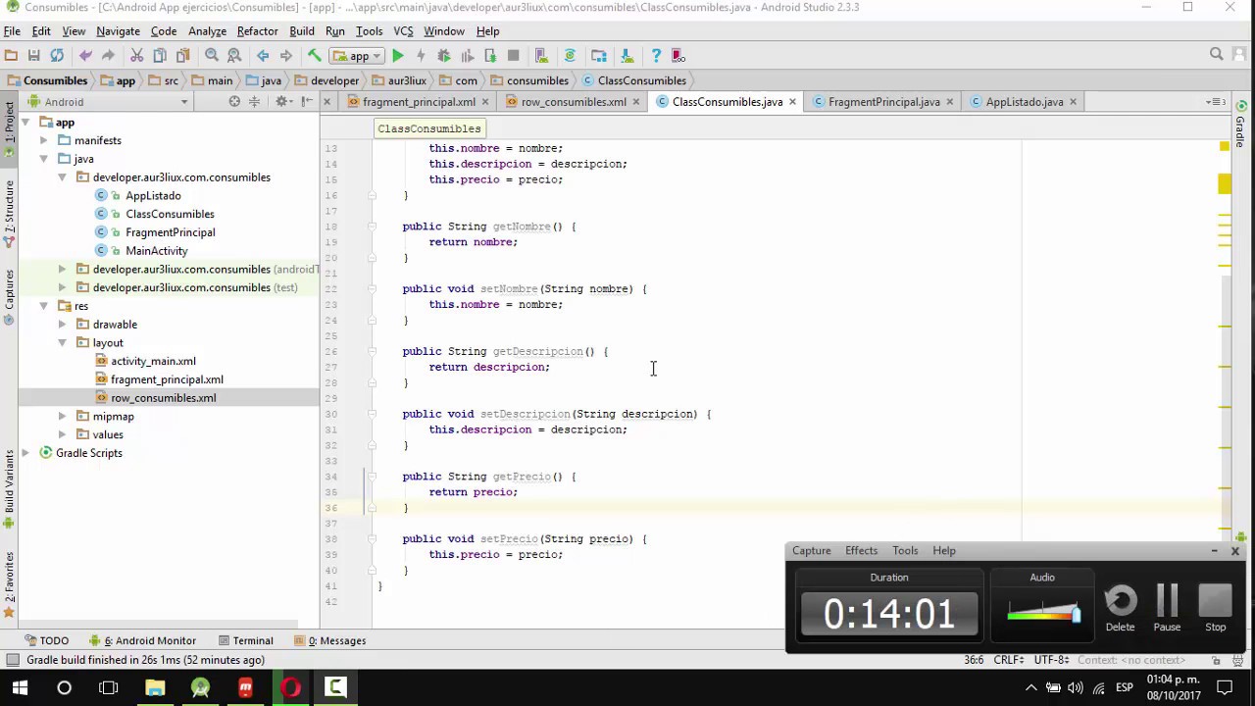Switch to FragmentPrincipal.java tab

click(x=883, y=102)
